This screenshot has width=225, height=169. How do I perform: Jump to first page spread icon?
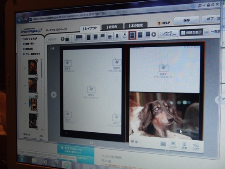52,49
